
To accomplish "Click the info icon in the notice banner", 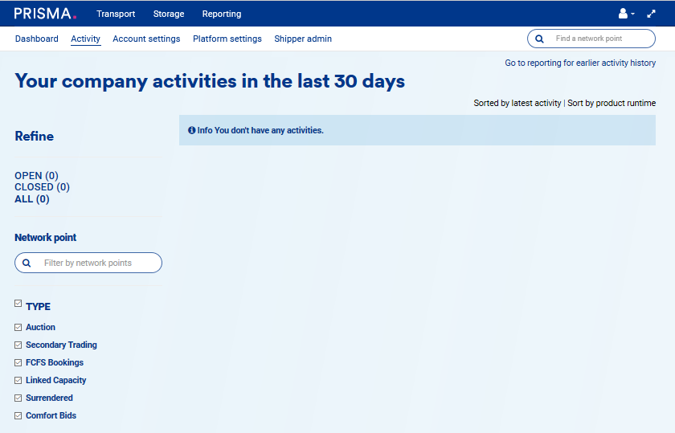I will point(191,130).
